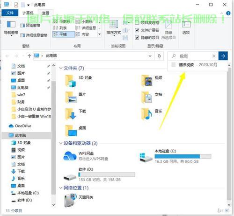Select OneDrive in the navigation tree
Screen dimensions: 234x216
(x=20, y=126)
